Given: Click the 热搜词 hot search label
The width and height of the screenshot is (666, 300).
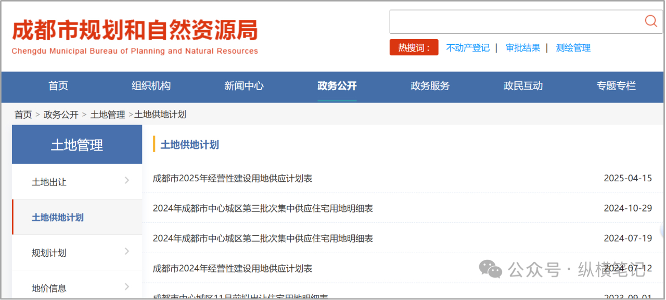Looking at the screenshot, I should tap(414, 47).
